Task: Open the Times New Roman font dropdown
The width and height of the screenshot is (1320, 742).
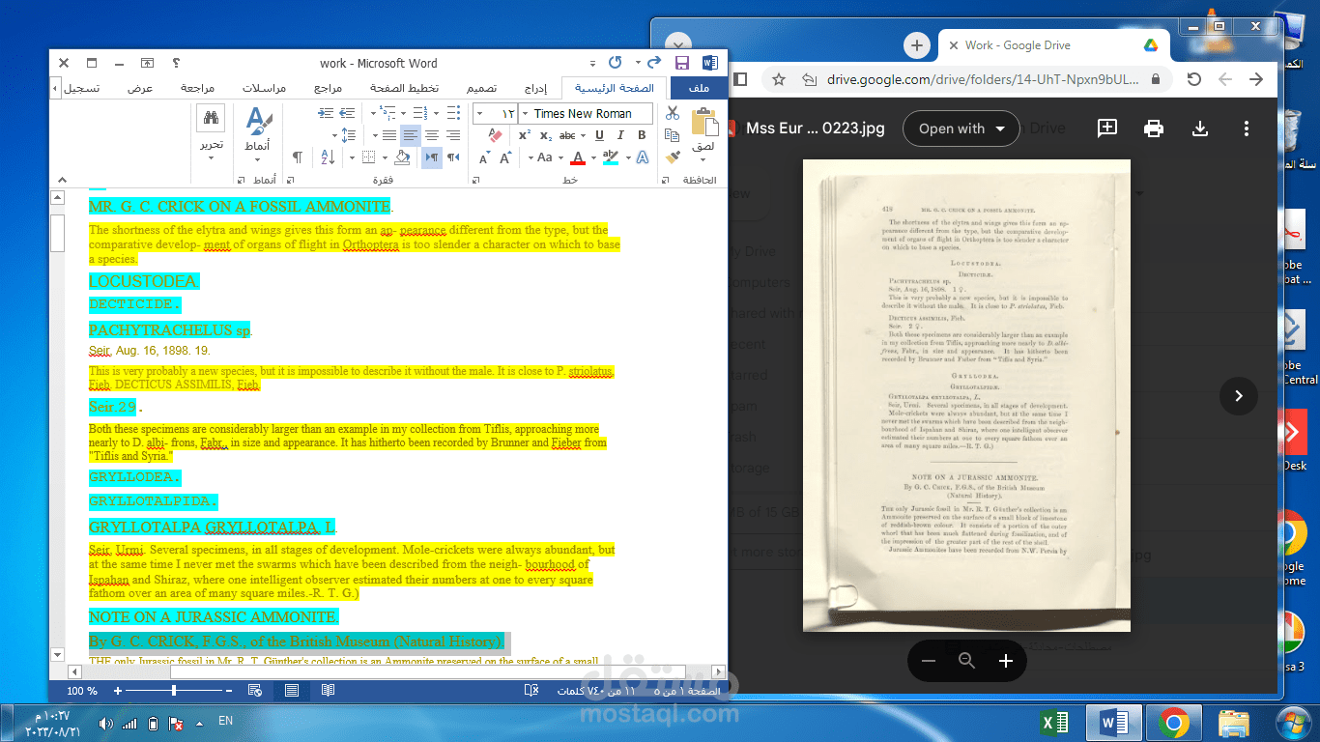Action: pyautogui.click(x=587, y=114)
